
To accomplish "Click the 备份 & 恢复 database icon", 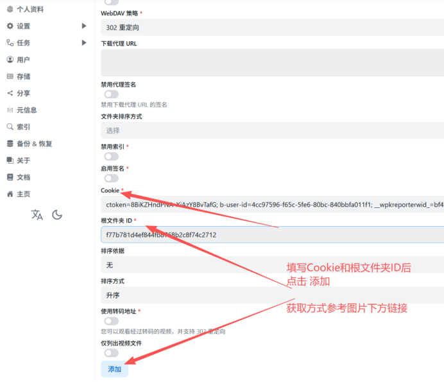I will click(10, 144).
